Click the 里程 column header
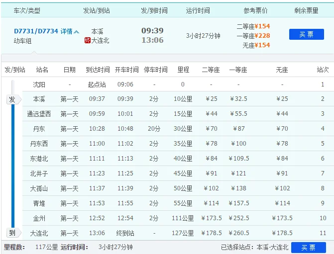The width and height of the screenshot is (334, 254). 183,70
